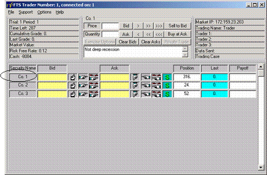Click the Clear Asks button

pos(150,42)
